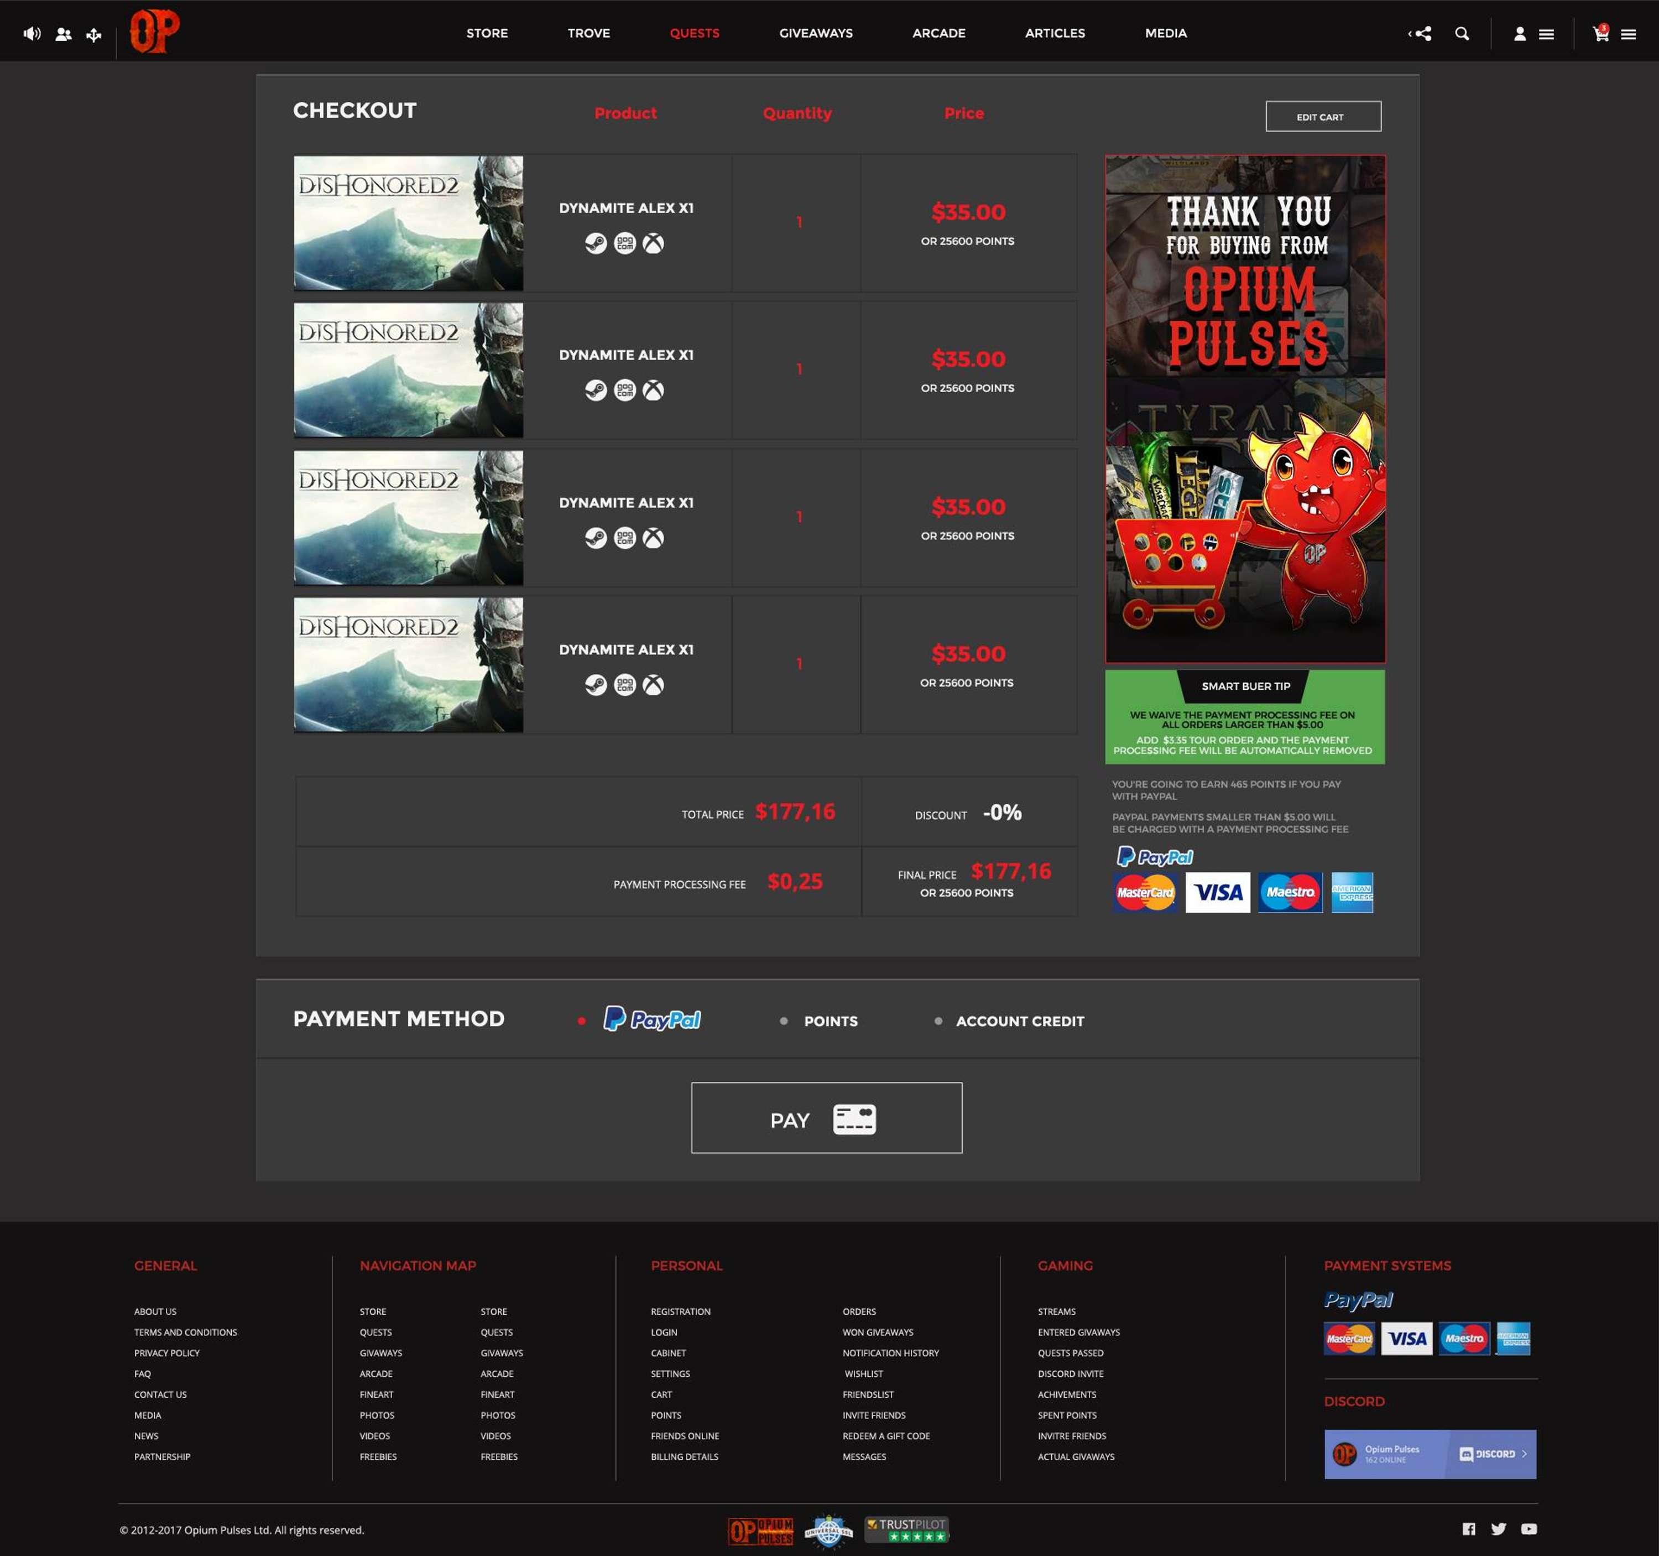Open the Media menu

(x=1166, y=33)
